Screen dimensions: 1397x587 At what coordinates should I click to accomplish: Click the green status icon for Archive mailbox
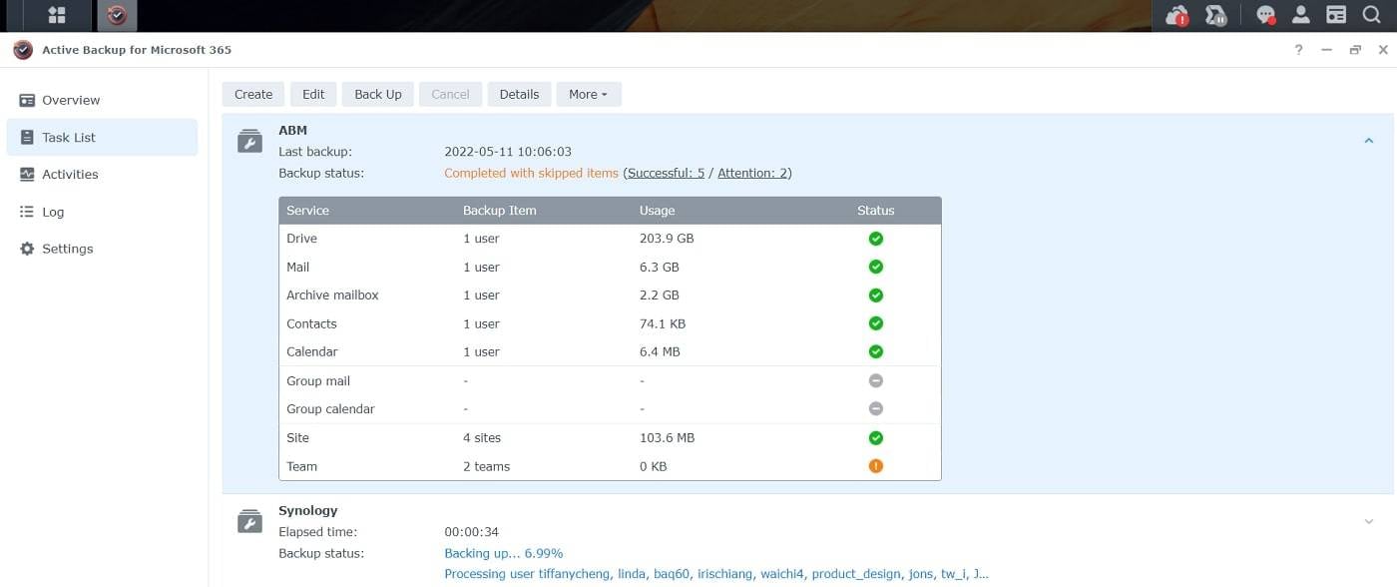pyautogui.click(x=875, y=295)
